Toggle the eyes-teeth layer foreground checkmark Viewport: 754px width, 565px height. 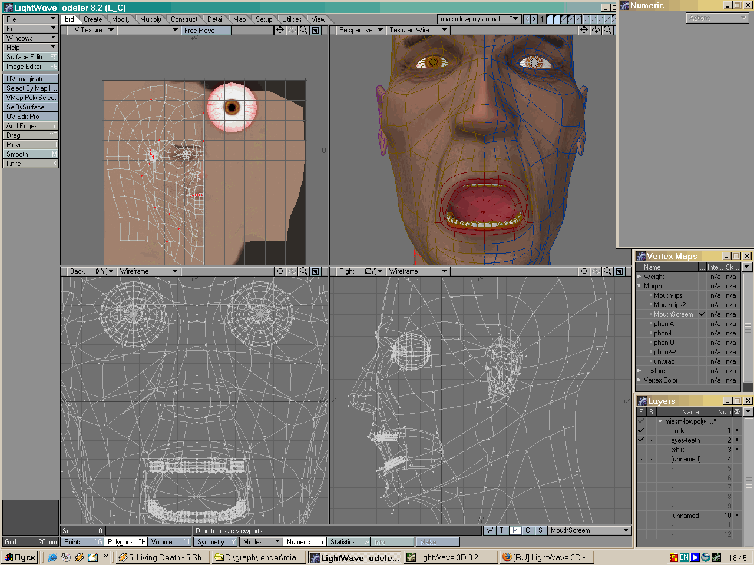pos(641,440)
